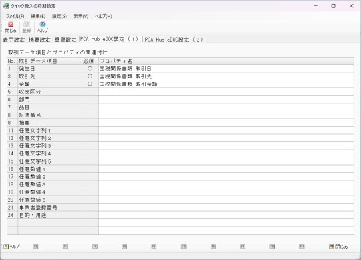Click the red 閉じる toolbar icon
The width and height of the screenshot is (361, 260).
pos(11,27)
